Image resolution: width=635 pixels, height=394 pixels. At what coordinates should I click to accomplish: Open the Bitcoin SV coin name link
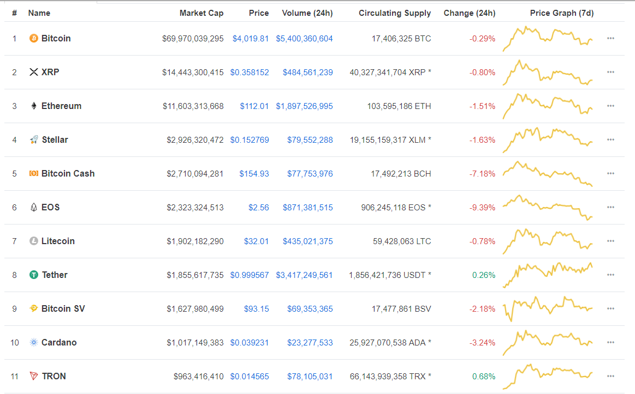63,309
